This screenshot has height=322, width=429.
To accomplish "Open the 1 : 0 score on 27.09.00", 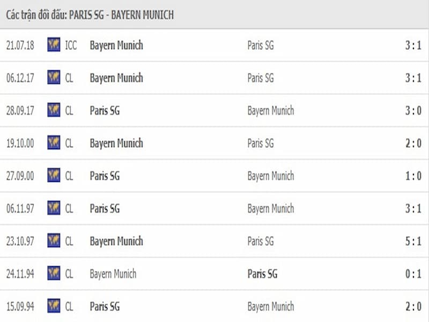I will [413, 176].
